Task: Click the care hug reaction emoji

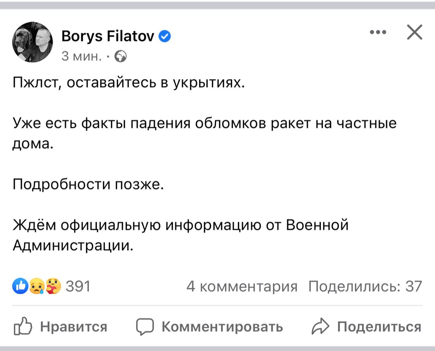Action: coord(53,286)
